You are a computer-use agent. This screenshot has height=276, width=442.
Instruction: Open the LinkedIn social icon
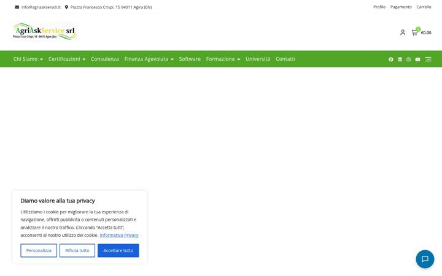[400, 59]
